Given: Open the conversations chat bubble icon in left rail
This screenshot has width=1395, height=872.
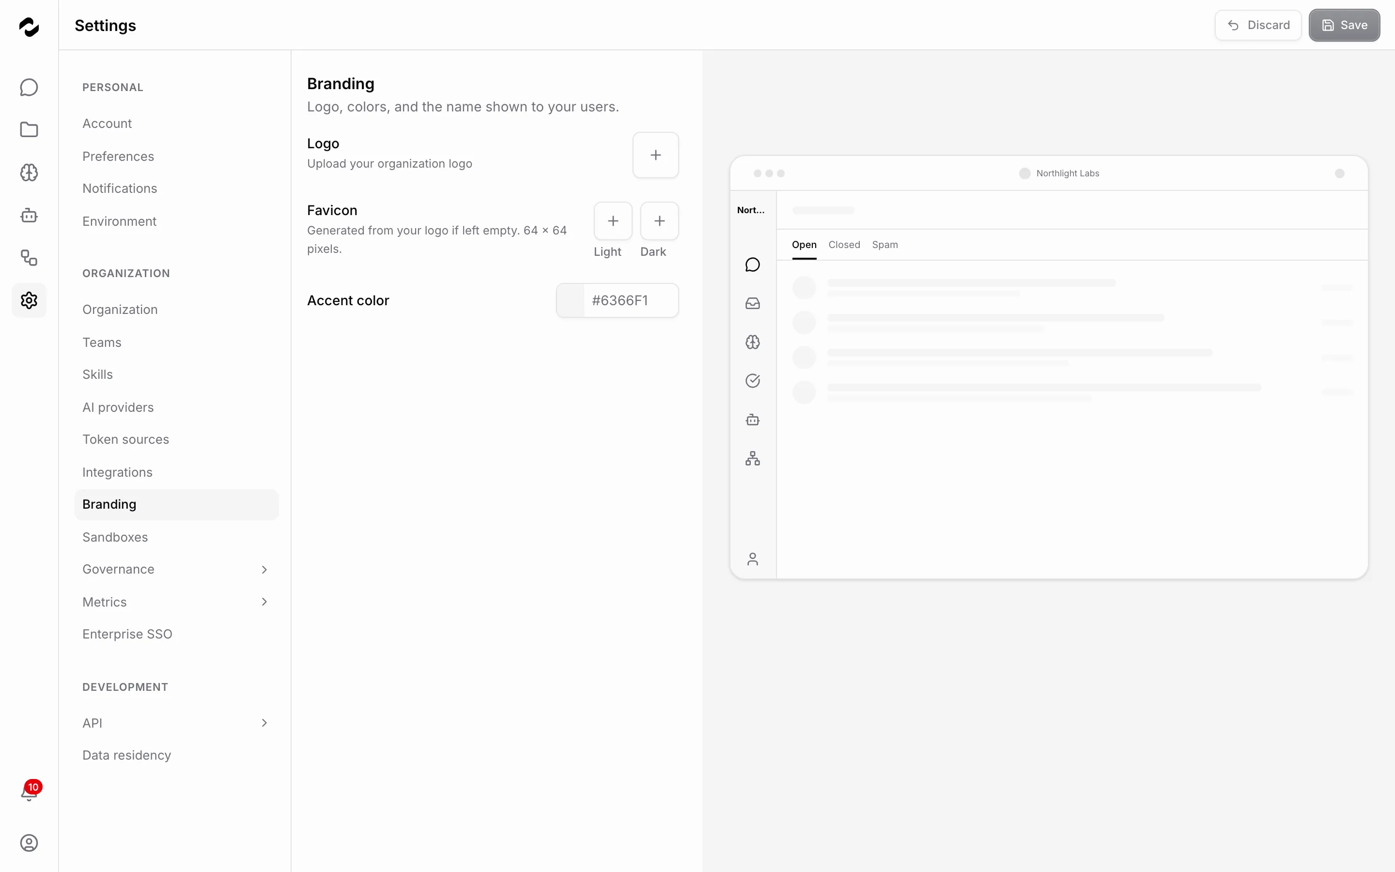Looking at the screenshot, I should click(29, 87).
